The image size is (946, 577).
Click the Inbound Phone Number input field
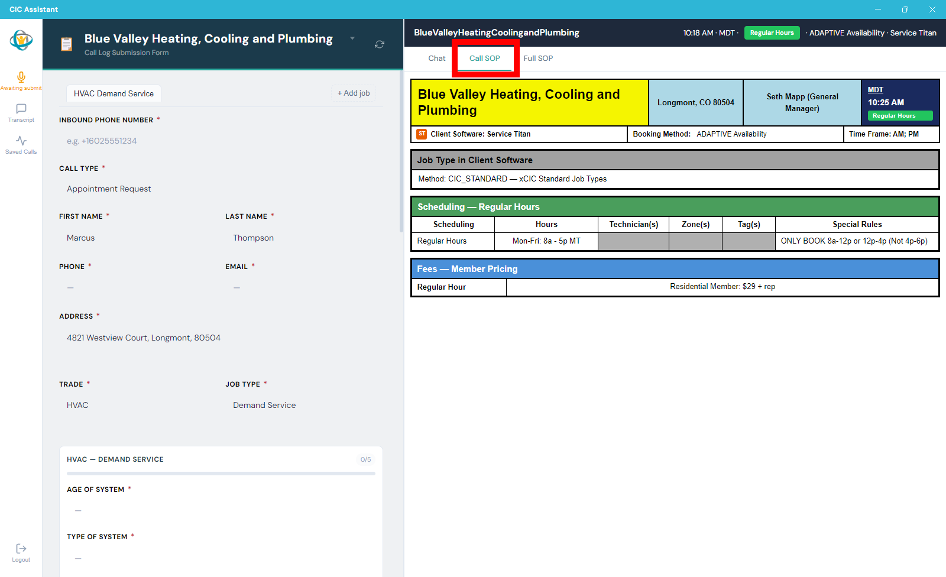[x=221, y=141]
